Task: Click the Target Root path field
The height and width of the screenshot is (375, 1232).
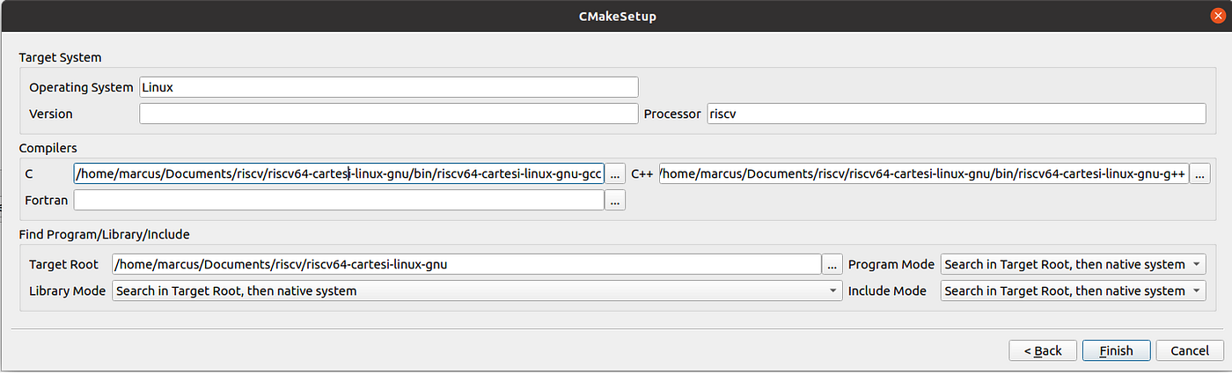Action: tap(466, 264)
